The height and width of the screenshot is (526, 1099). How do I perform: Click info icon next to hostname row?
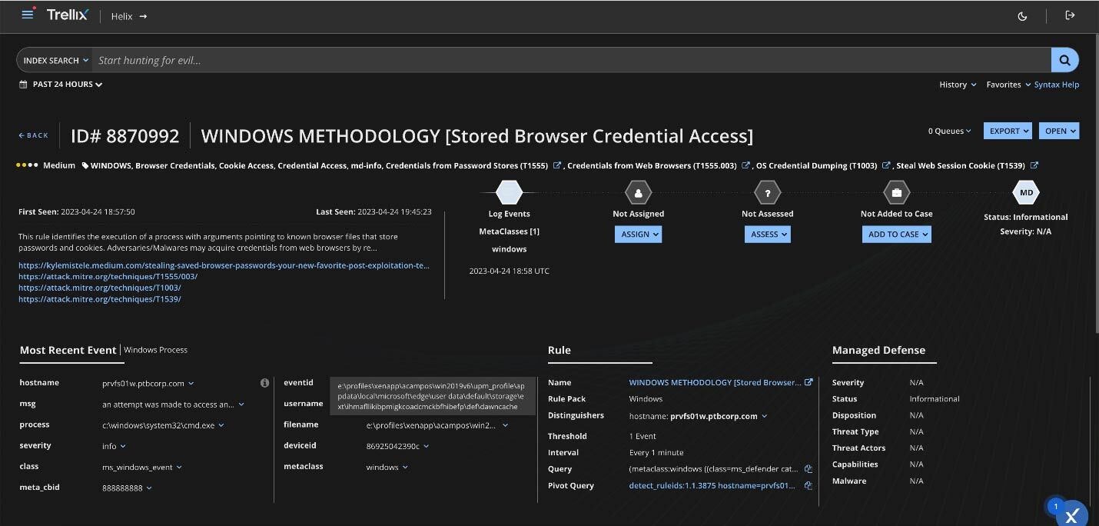(x=264, y=383)
